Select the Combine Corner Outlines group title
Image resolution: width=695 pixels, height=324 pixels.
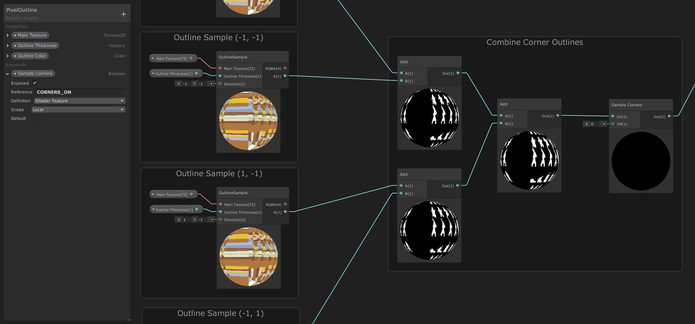(535, 42)
